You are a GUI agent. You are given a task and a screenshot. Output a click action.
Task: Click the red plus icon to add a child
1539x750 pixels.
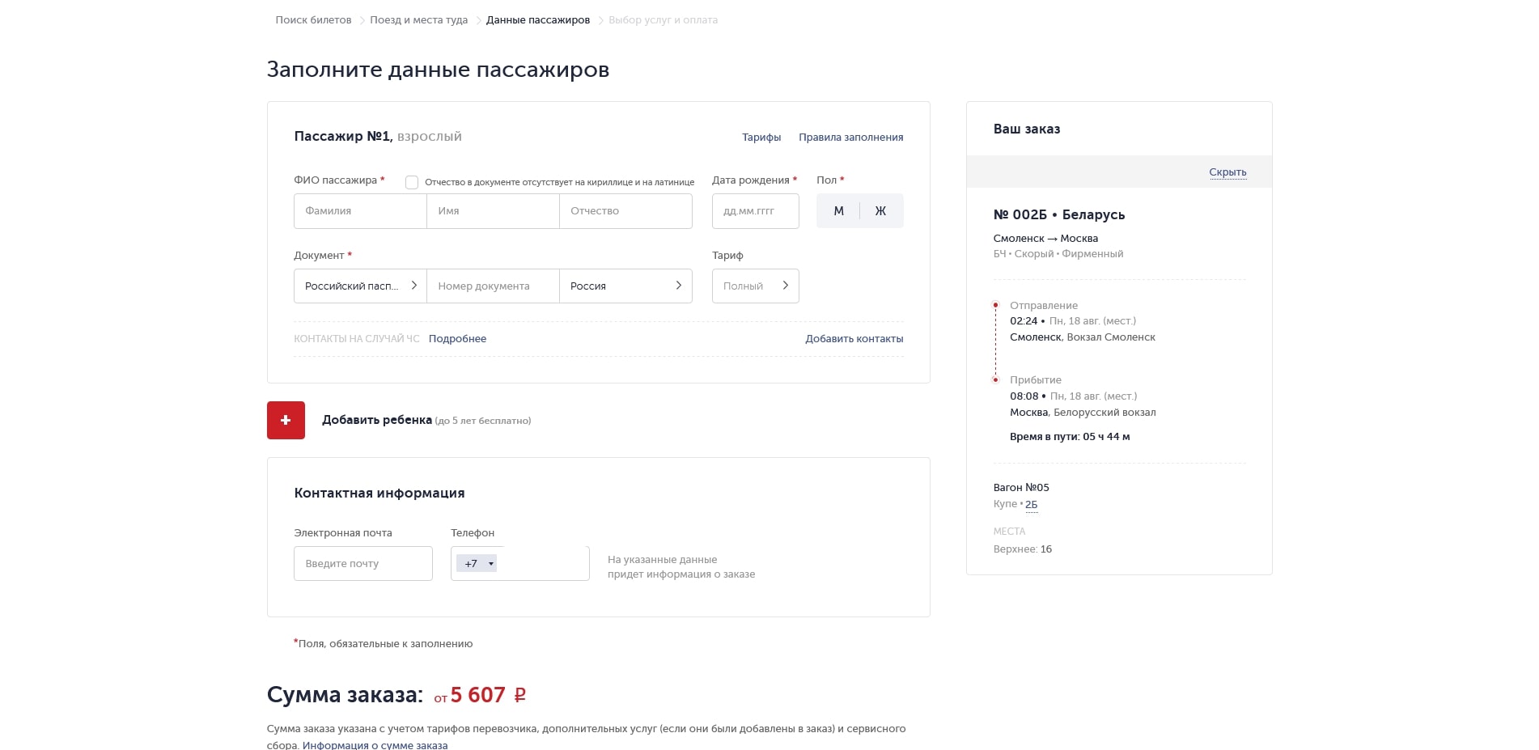tap(285, 420)
